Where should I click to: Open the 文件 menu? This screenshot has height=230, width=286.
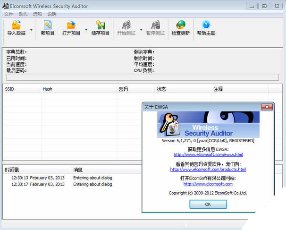pyautogui.click(x=9, y=14)
